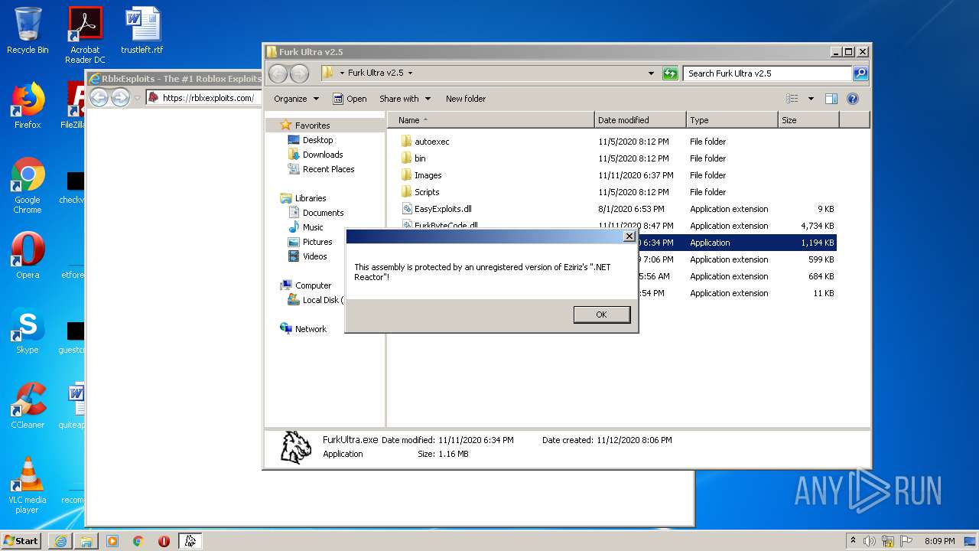Click the Explorer Back arrow
The height and width of the screenshot is (551, 979).
(x=278, y=73)
